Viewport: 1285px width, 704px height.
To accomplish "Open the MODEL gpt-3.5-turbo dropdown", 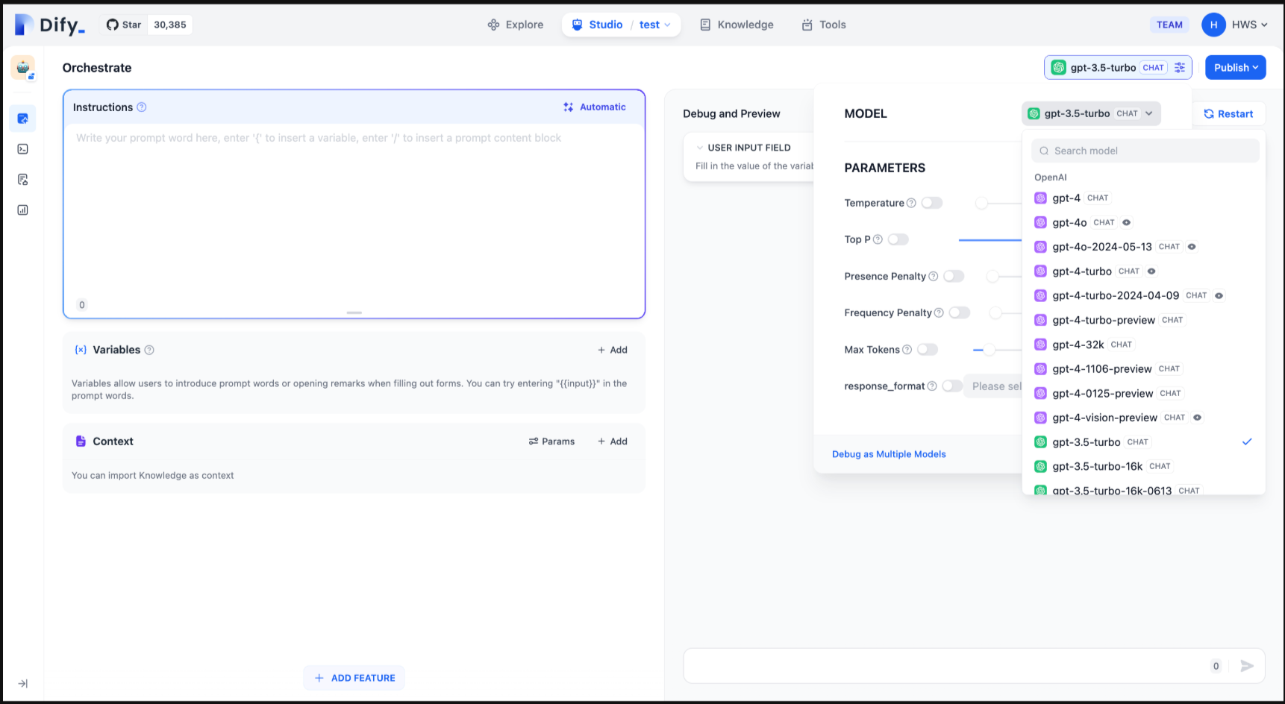I will pyautogui.click(x=1091, y=113).
